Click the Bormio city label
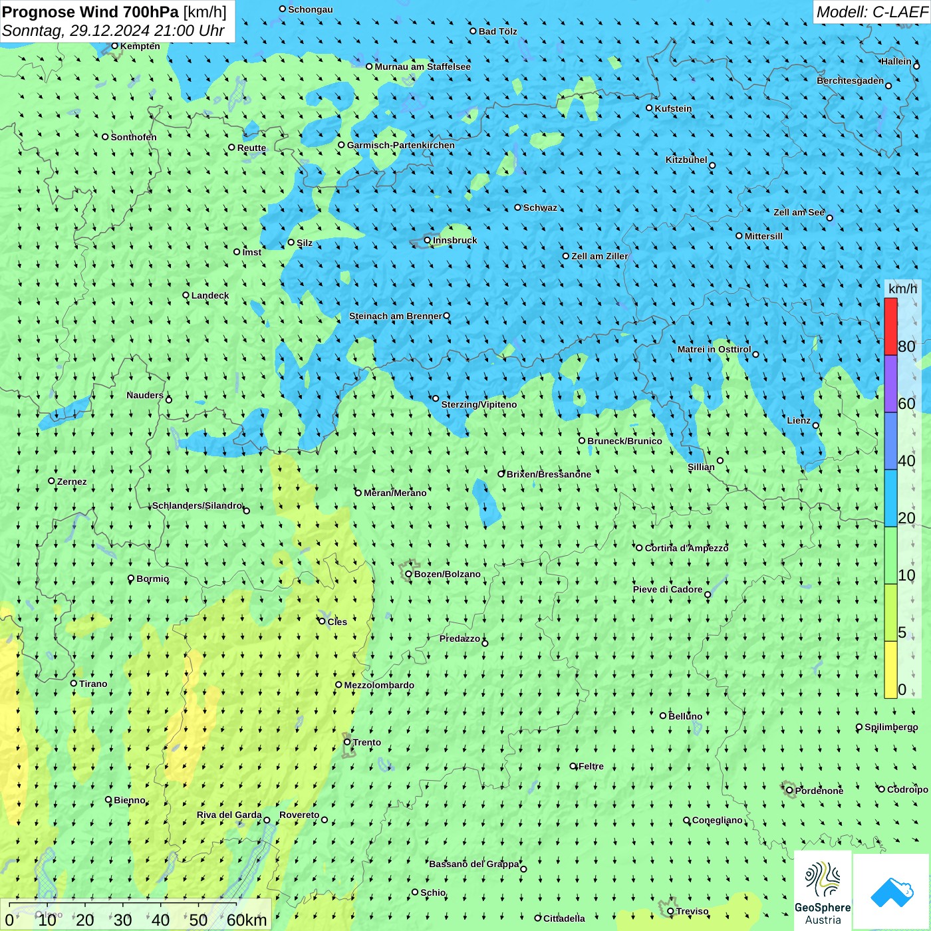Image resolution: width=931 pixels, height=931 pixels. point(153,579)
